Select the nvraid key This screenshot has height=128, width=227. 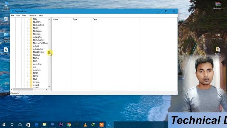tap(36, 85)
